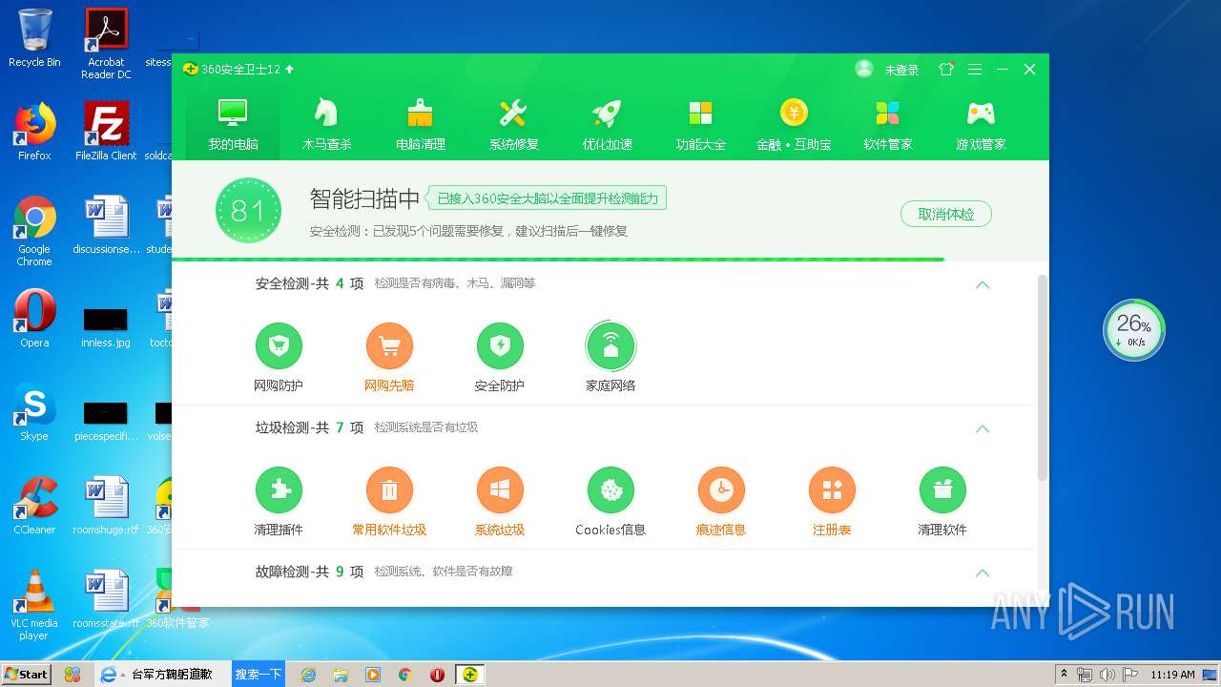Click the 360 safe taskbar button

pos(469,675)
